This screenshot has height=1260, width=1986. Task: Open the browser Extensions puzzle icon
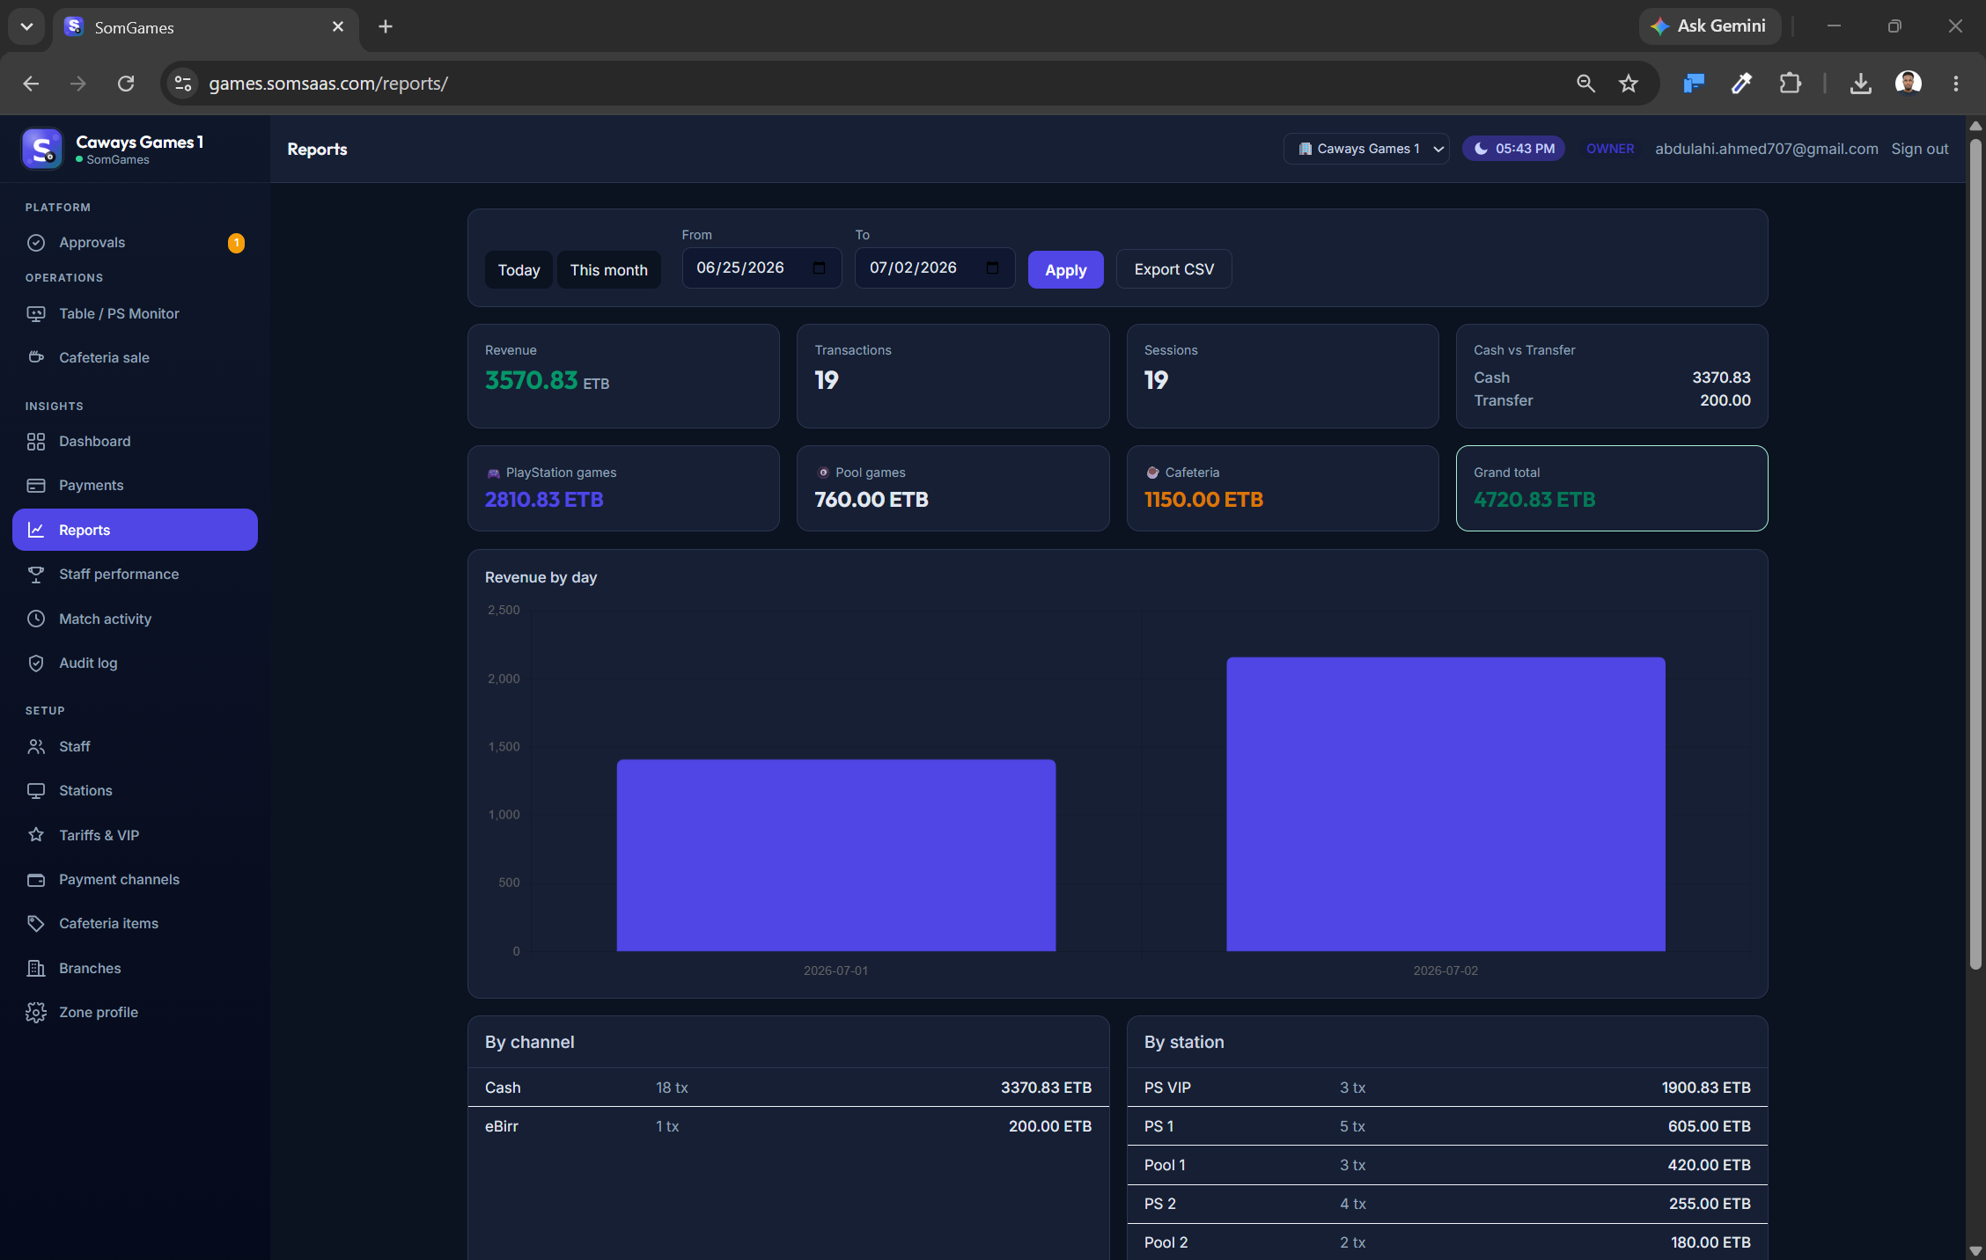(x=1790, y=84)
